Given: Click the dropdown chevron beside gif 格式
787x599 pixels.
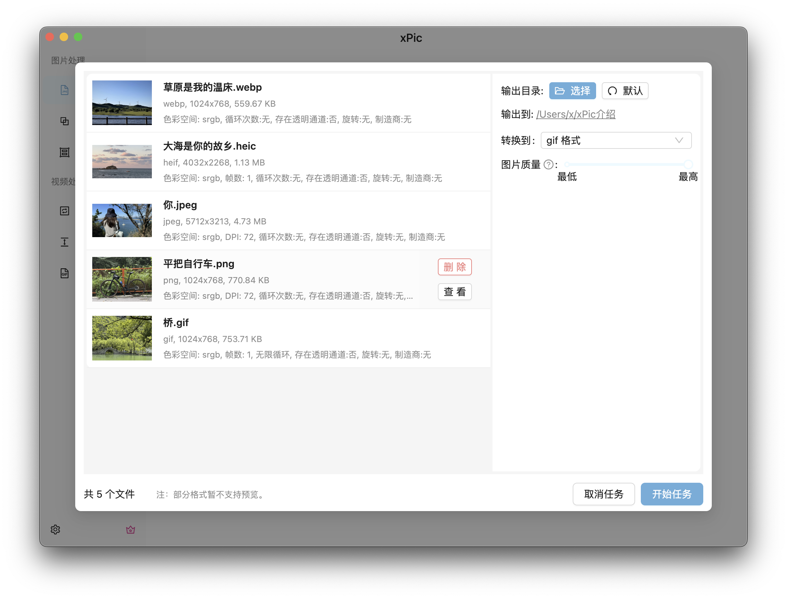Looking at the screenshot, I should tap(679, 140).
